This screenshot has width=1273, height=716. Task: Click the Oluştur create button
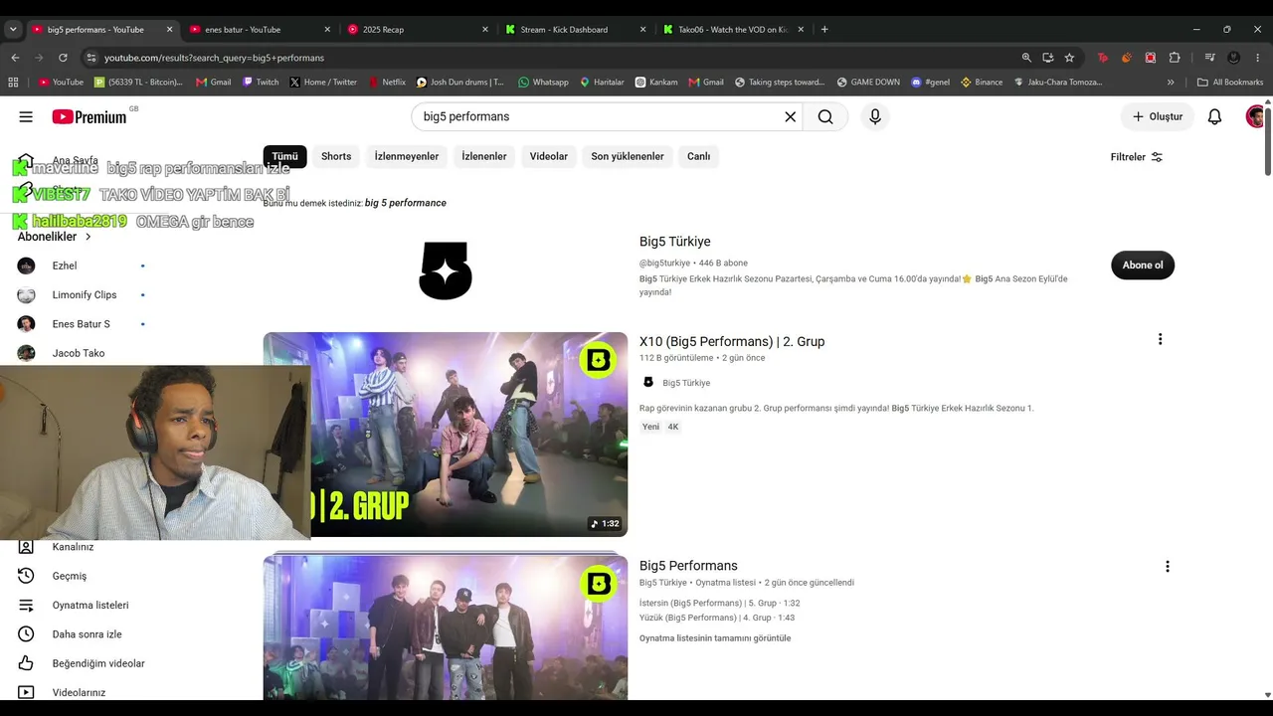coord(1158,116)
